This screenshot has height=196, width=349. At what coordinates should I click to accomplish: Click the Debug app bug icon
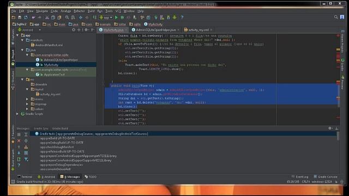point(122,17)
